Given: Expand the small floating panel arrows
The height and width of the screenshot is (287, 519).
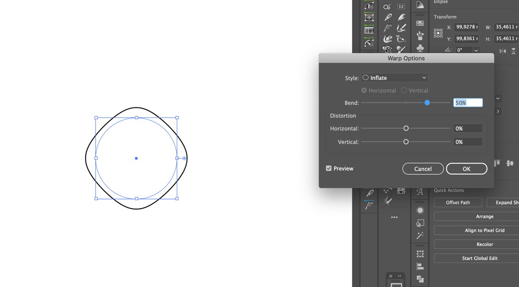Looking at the screenshot, I should (x=399, y=276).
